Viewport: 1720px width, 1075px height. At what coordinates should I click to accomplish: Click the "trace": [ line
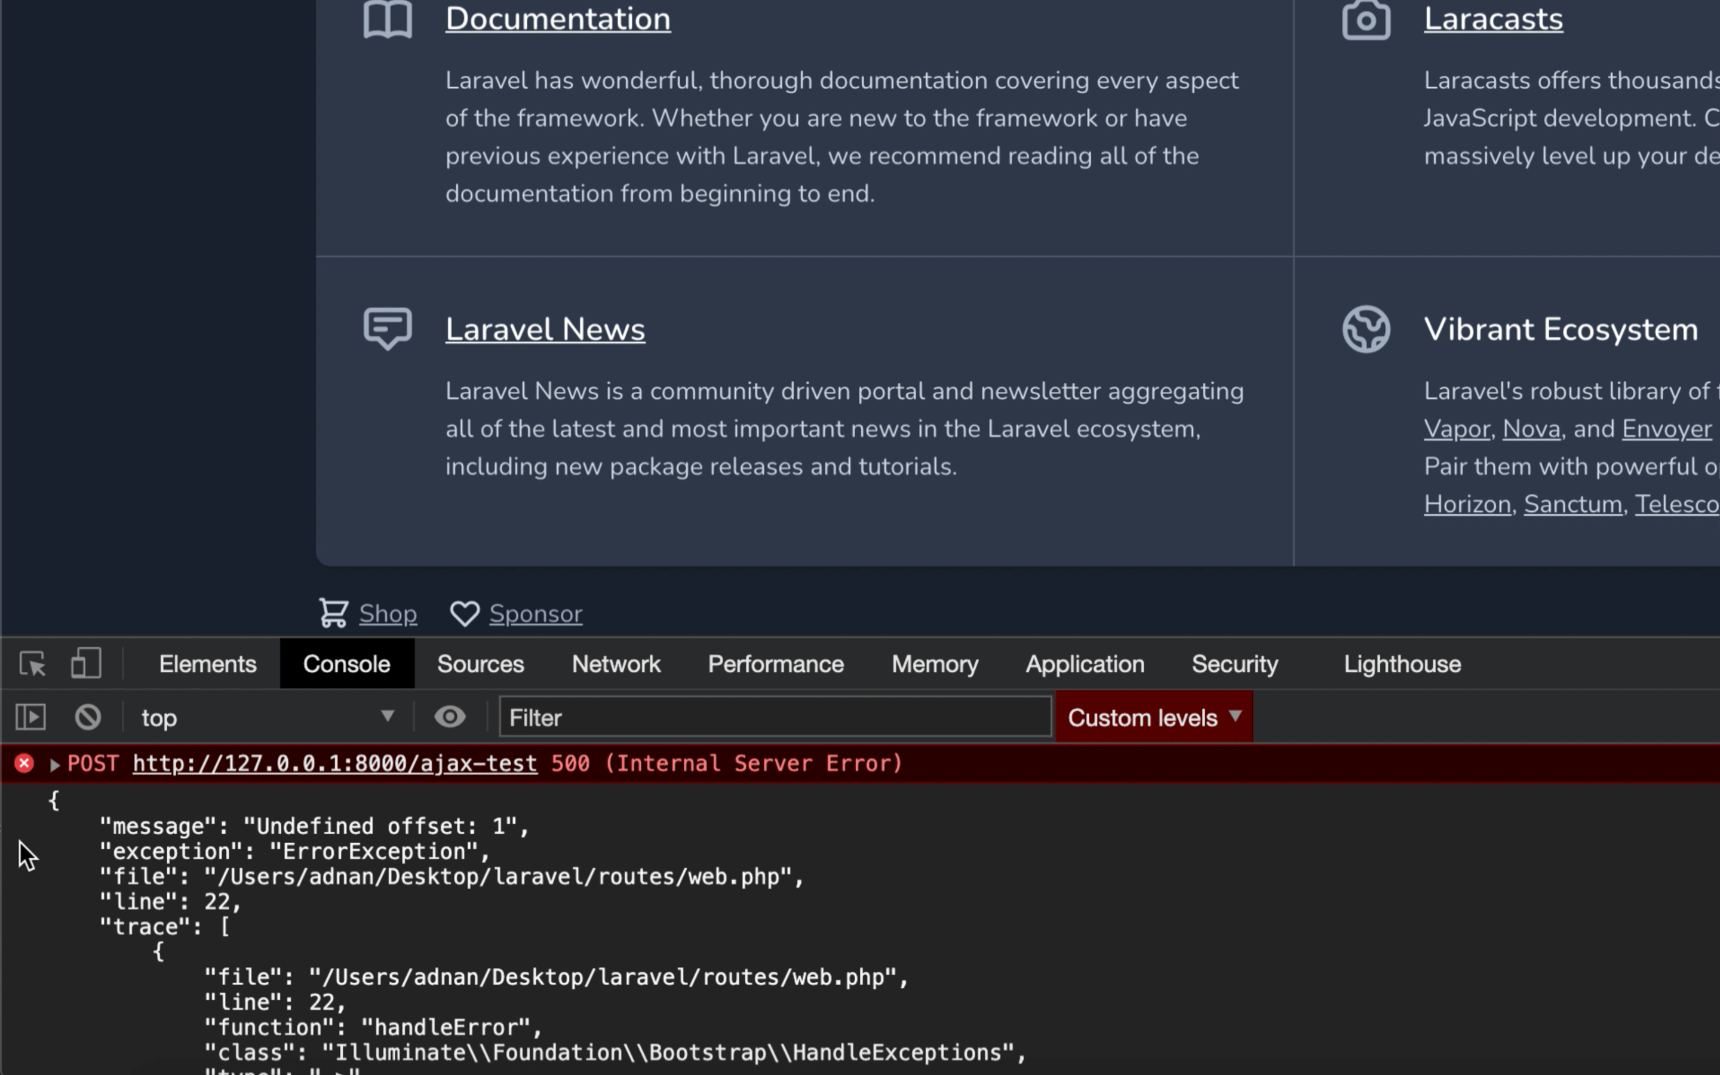point(165,926)
